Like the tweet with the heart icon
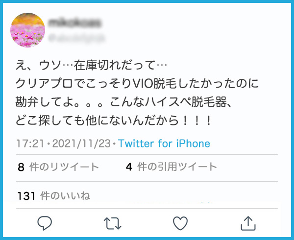This screenshot has width=294, height=240. click(180, 223)
